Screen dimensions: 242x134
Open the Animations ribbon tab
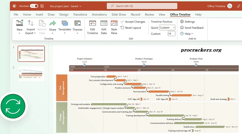pyautogui.click(x=99, y=14)
